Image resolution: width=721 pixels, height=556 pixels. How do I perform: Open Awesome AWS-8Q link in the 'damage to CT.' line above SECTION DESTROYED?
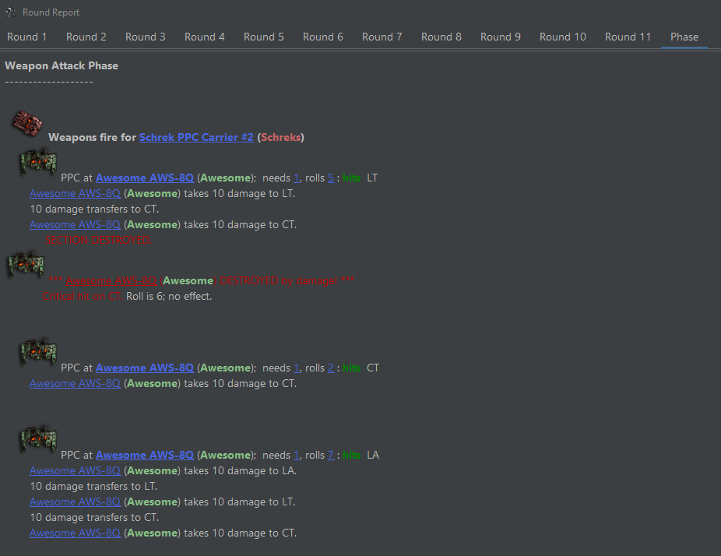tap(75, 224)
